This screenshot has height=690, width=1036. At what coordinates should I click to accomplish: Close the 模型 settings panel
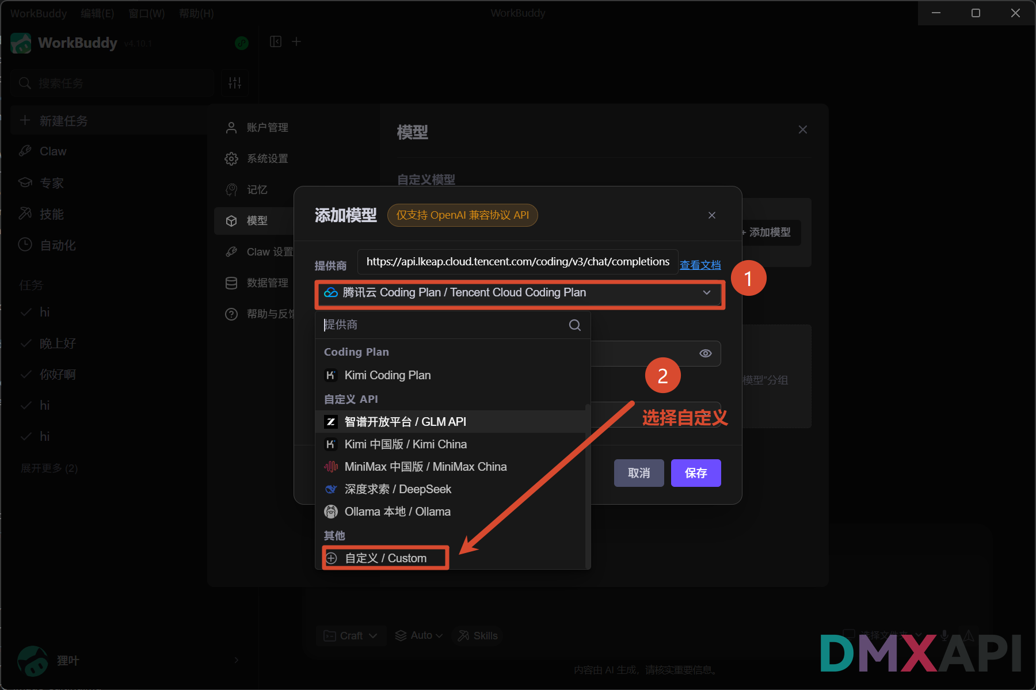[x=803, y=129]
